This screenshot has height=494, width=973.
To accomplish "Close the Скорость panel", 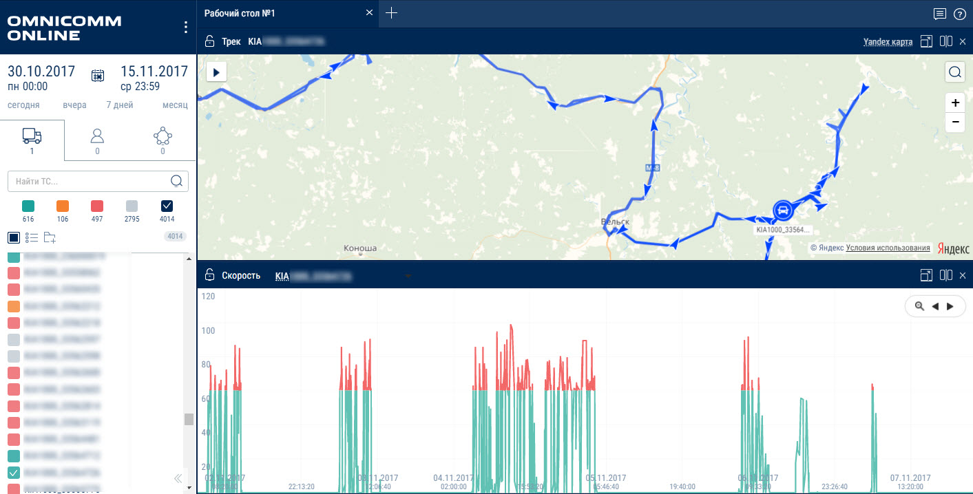I will click(963, 275).
